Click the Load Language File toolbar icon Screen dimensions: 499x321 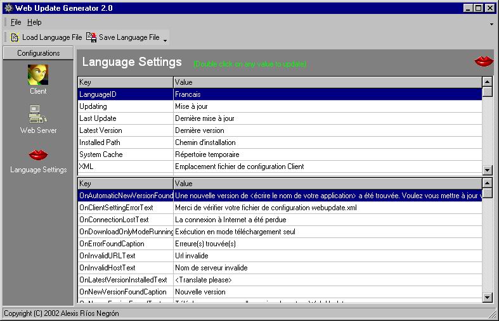pyautogui.click(x=15, y=37)
